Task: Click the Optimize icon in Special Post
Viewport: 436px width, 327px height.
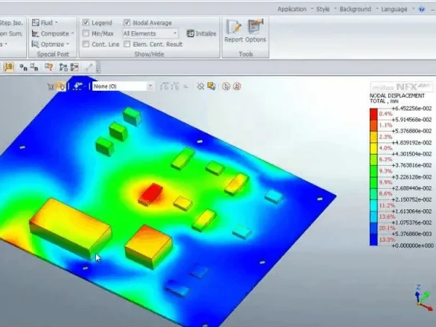Action: [x=36, y=44]
